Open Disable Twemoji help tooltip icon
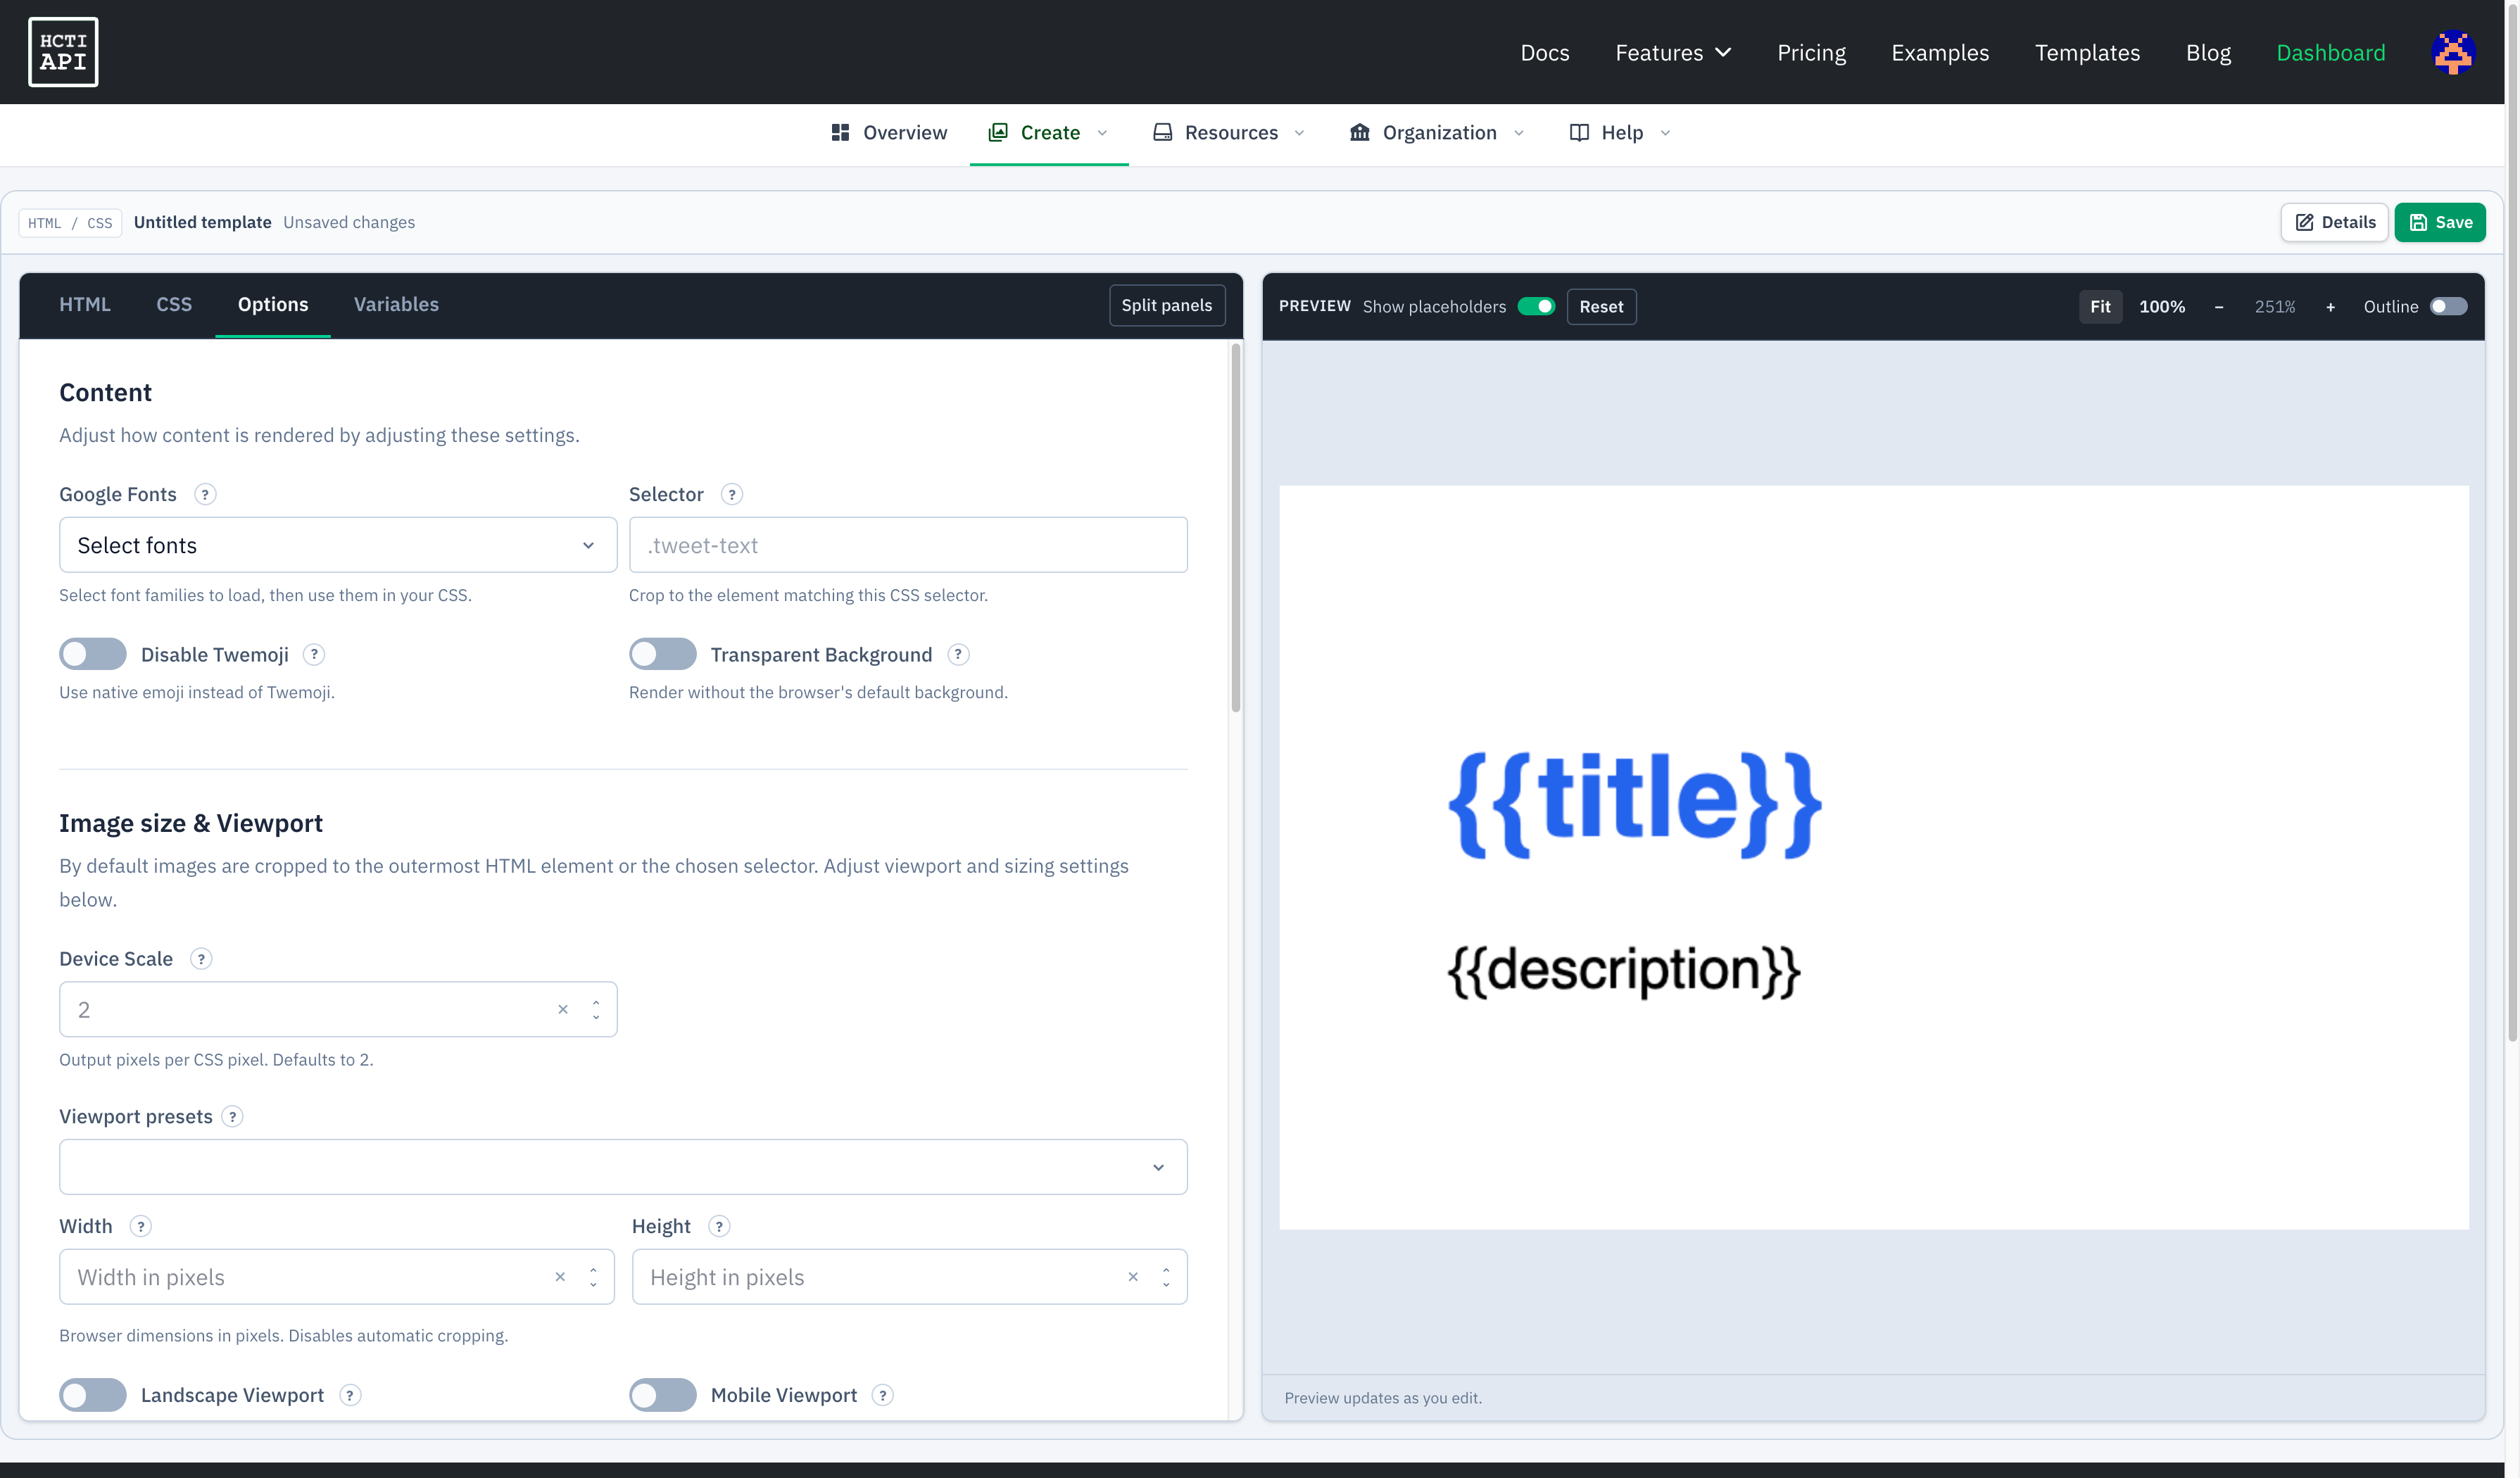Image resolution: width=2520 pixels, height=1478 pixels. coord(314,654)
